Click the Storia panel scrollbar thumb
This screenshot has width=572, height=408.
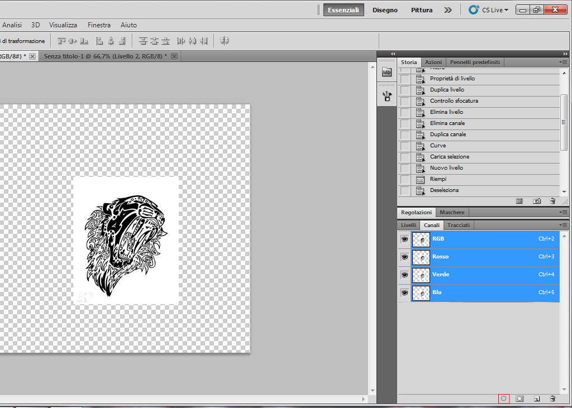(x=564, y=123)
